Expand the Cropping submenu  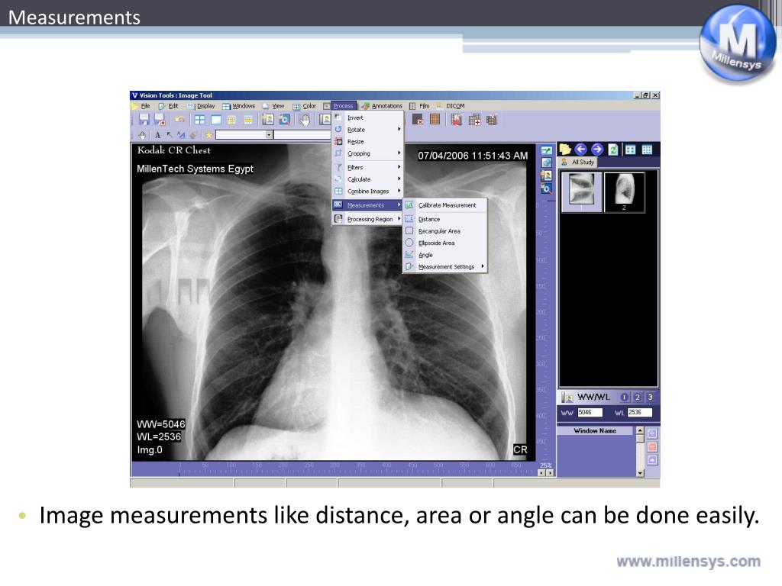point(368,153)
